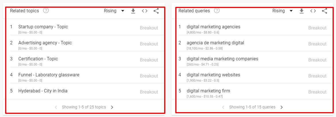The width and height of the screenshot is (336, 117).
Task: Open Advertising agency topic
Action: pos(45,43)
